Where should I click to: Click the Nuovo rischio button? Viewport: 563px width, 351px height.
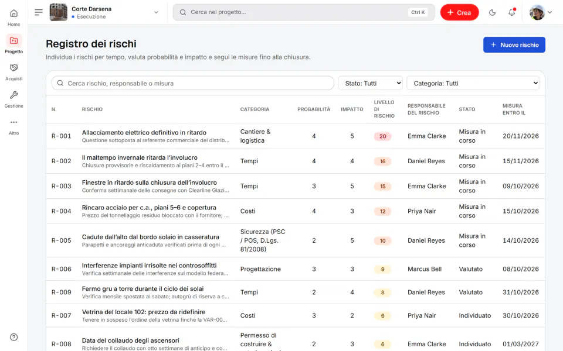(514, 45)
